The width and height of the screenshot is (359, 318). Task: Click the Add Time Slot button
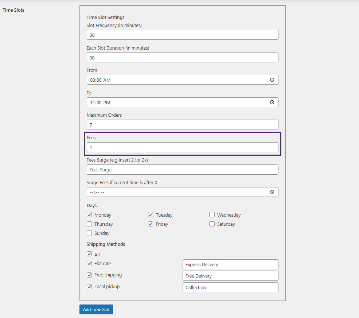(96, 310)
